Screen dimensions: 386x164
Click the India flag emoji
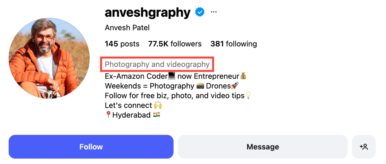(x=156, y=115)
